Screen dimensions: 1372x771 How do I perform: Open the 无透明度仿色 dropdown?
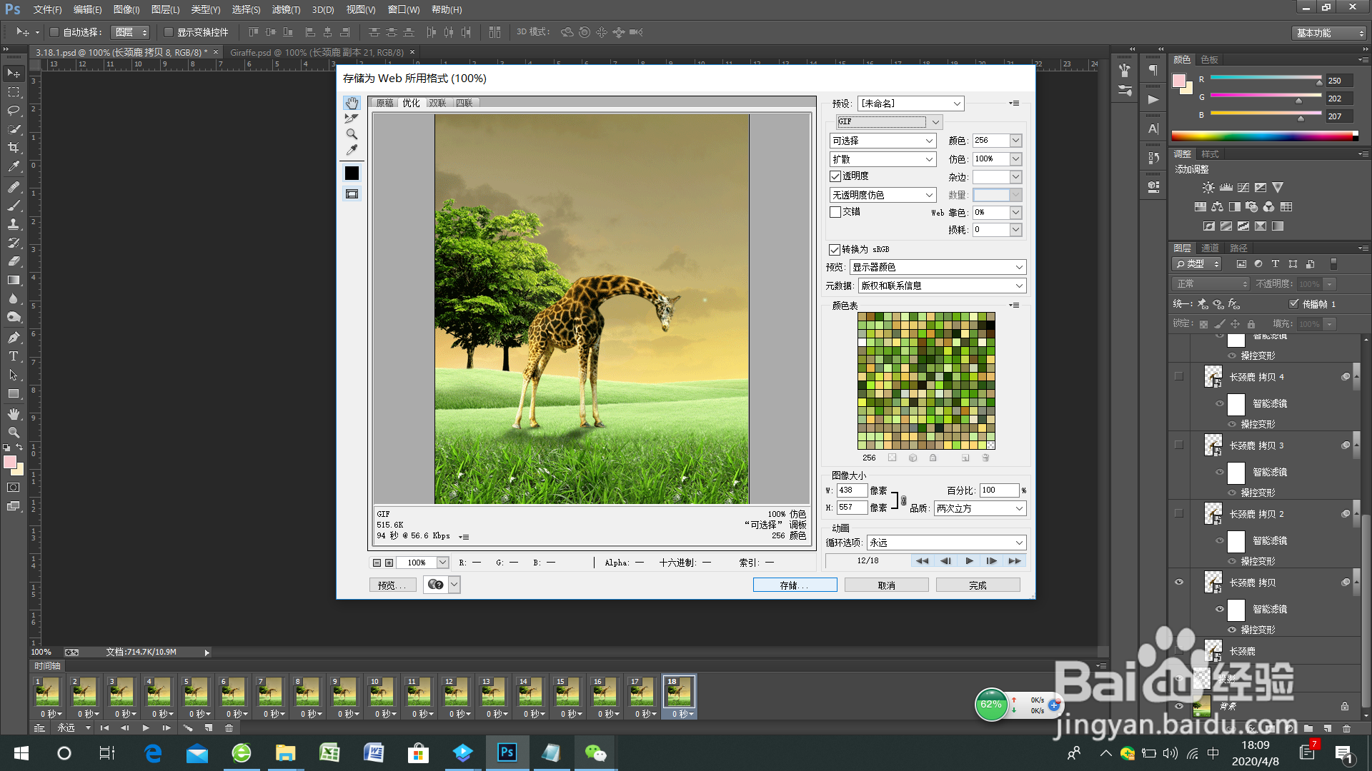[883, 195]
